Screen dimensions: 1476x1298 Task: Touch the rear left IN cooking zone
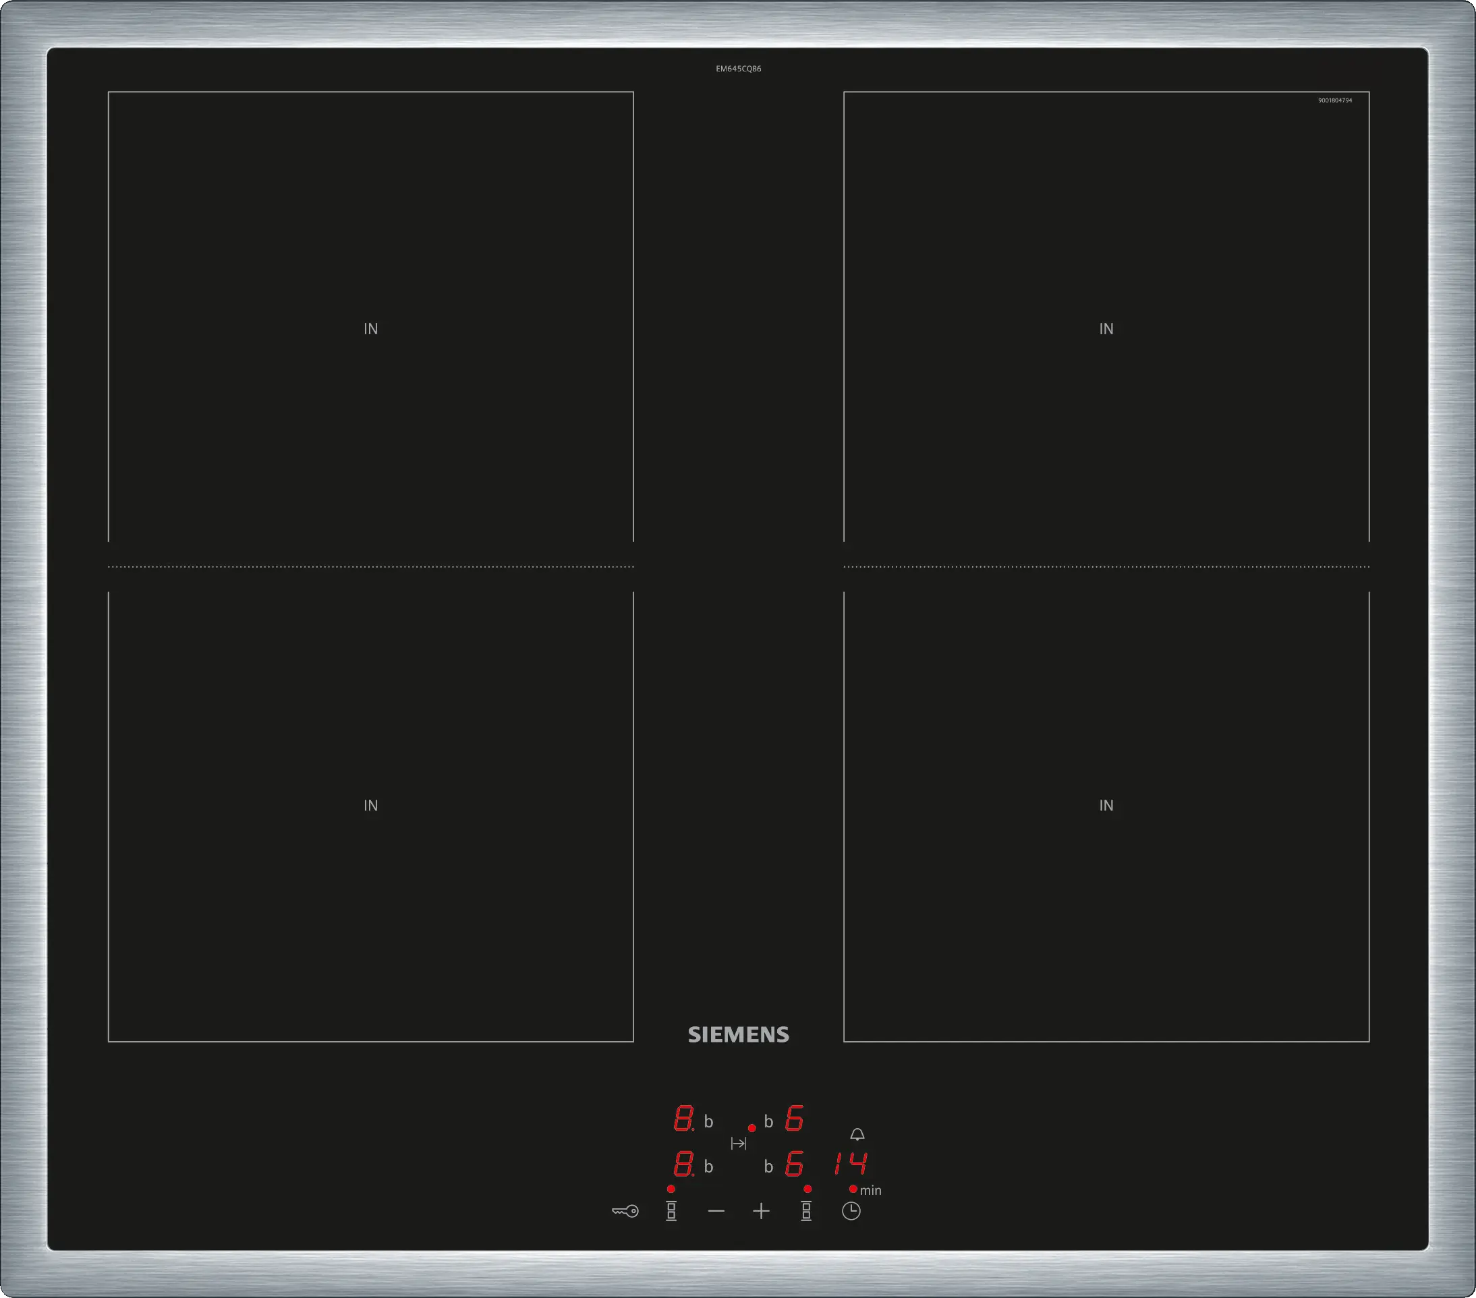(370, 328)
